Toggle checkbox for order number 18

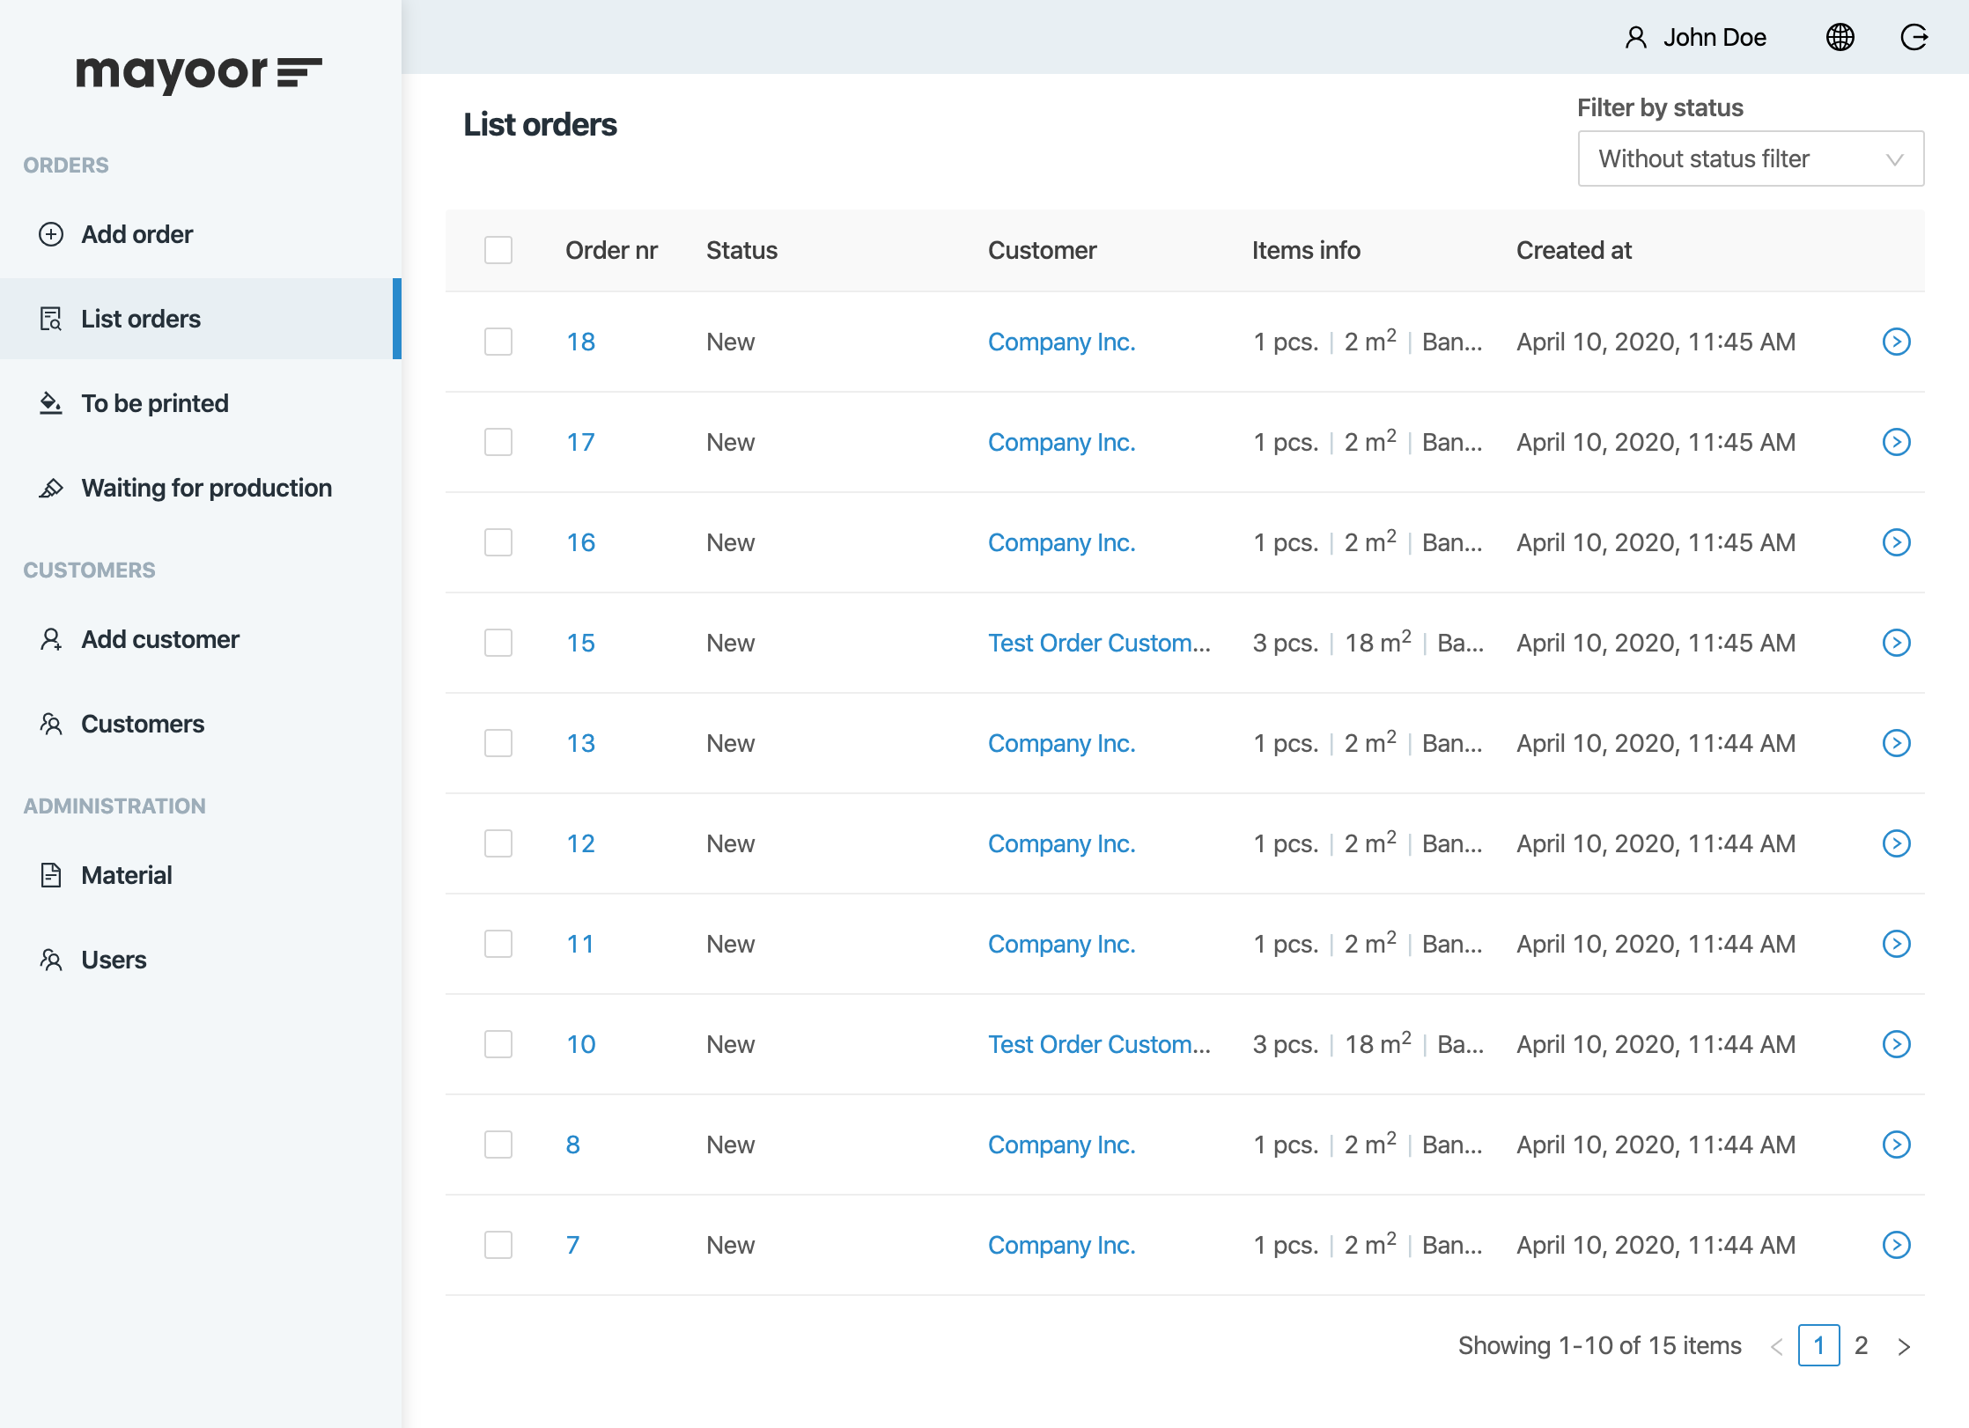point(498,341)
